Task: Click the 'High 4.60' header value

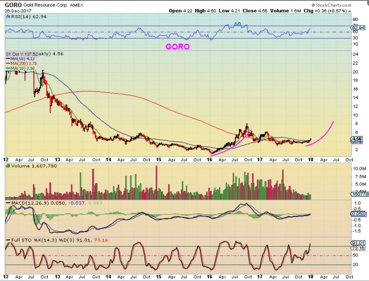Action: pos(205,11)
